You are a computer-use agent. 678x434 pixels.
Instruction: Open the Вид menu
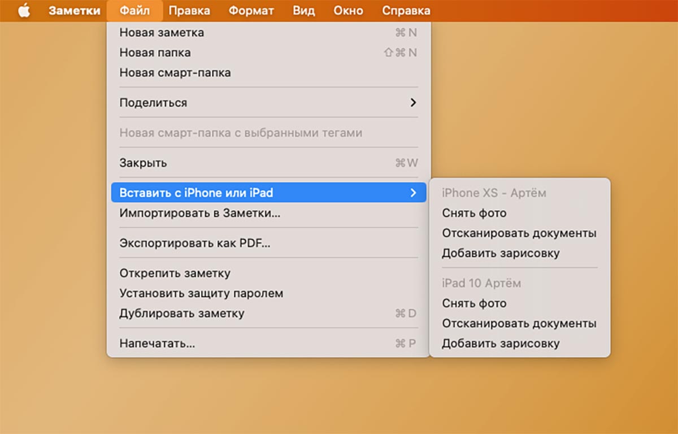point(304,11)
